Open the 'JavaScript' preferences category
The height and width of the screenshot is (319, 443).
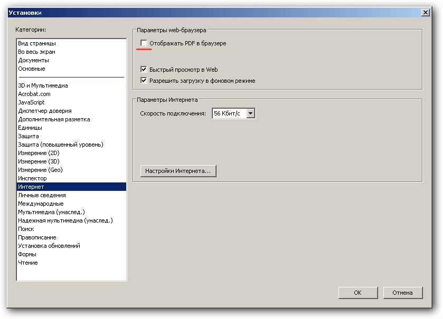pos(31,102)
